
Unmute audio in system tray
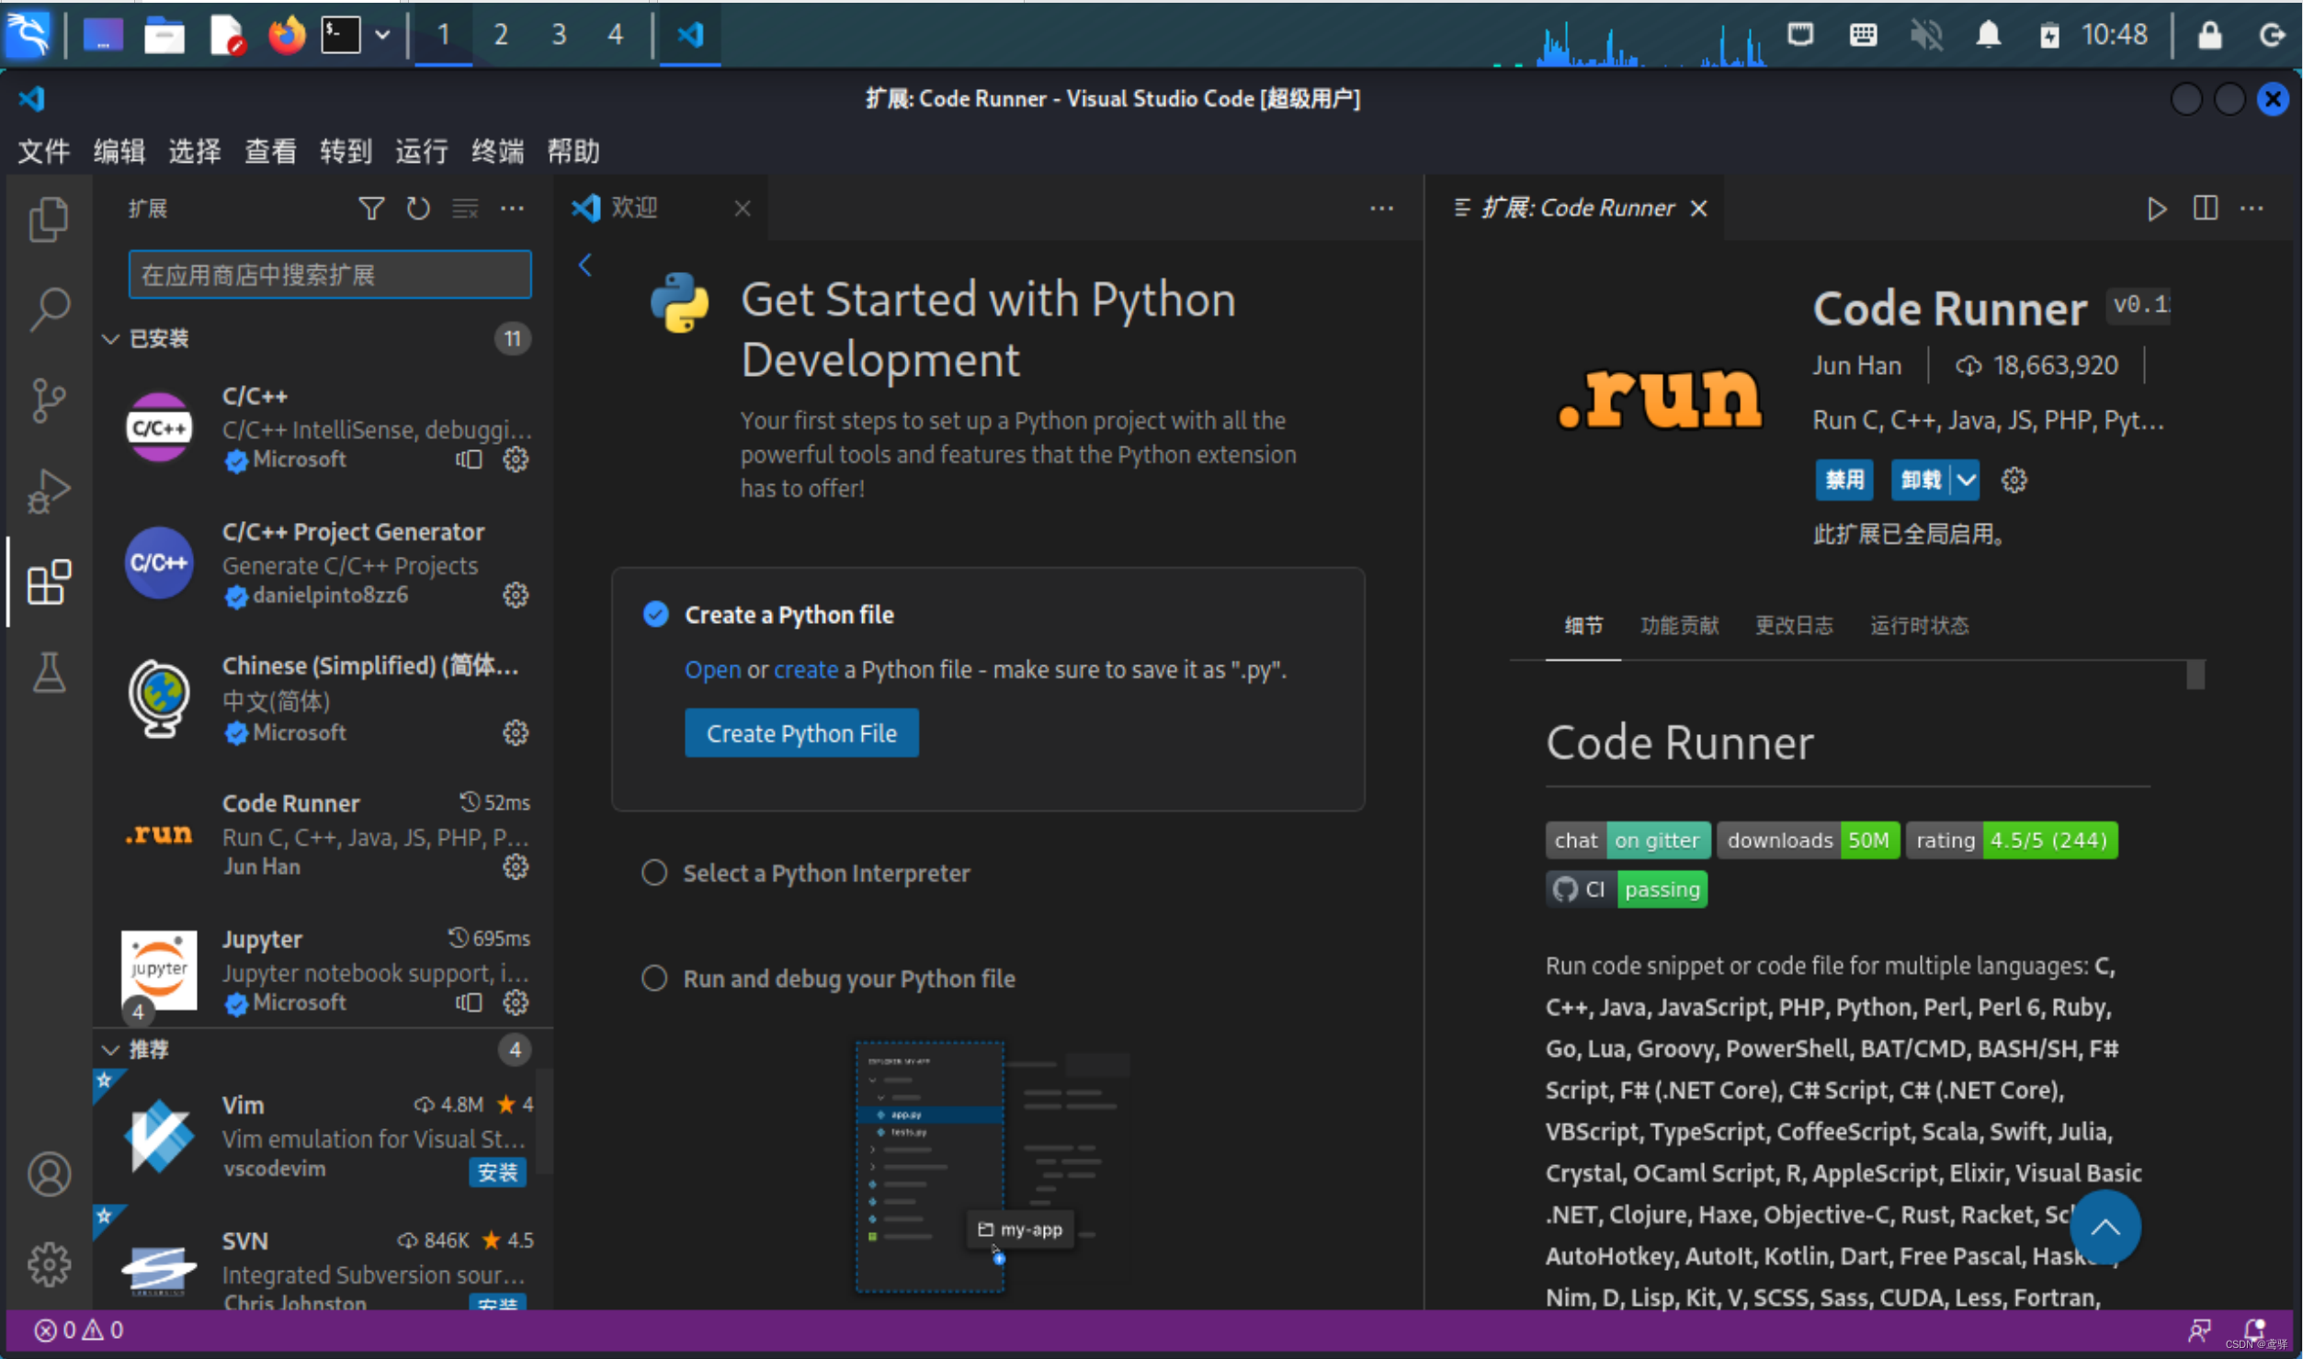point(1926,34)
